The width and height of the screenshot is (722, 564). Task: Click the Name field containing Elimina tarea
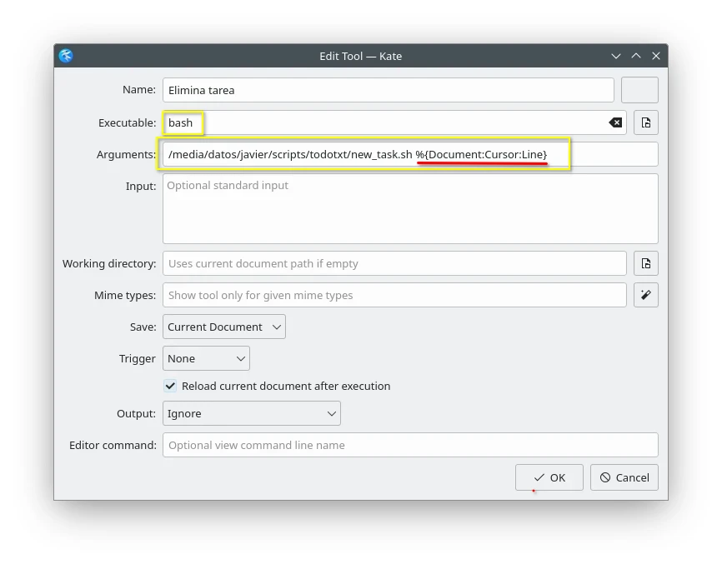click(x=388, y=90)
